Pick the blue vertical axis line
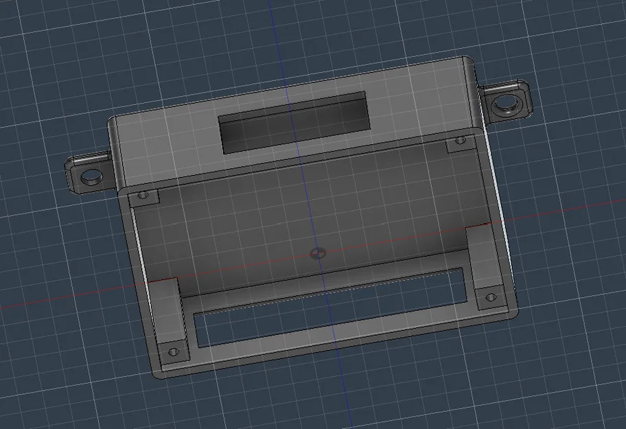The image size is (626, 429). tap(312, 216)
